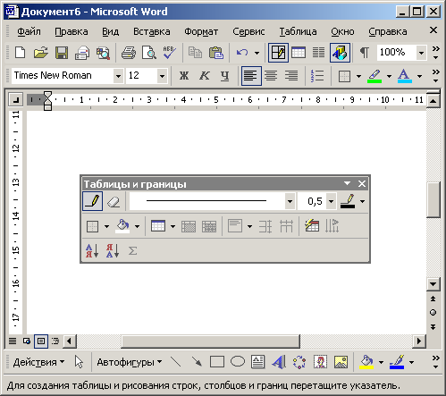The image size is (446, 396).
Task: Open the Действия drawing menu
Action: point(38,362)
